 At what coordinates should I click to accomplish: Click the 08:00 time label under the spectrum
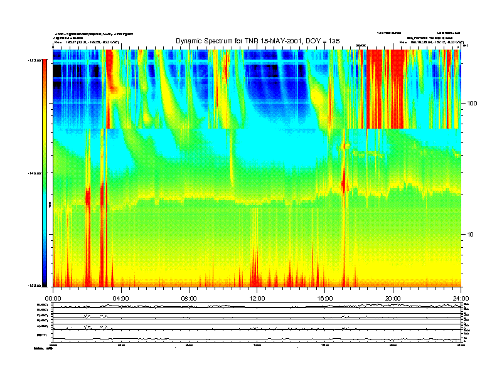coord(189,299)
